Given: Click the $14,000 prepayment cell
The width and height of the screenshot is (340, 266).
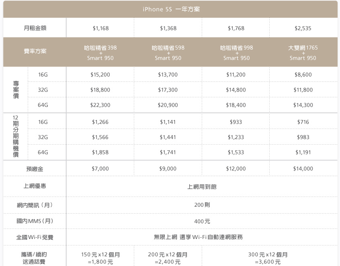Looking at the screenshot, I should 303,168.
